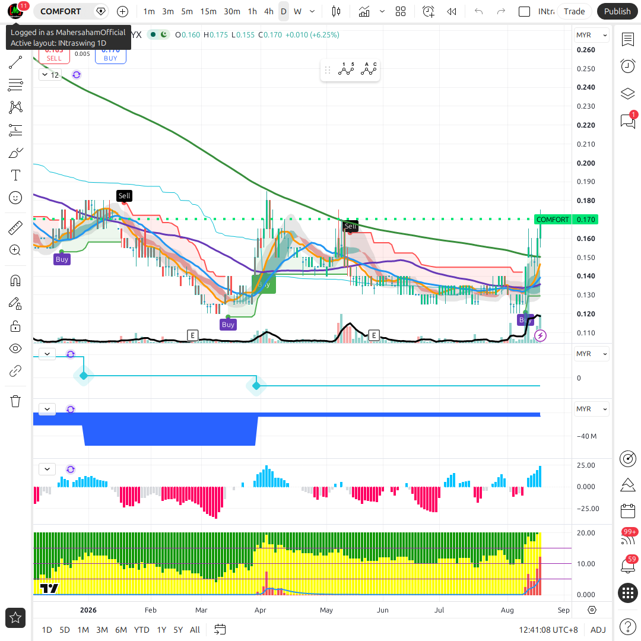Change second pane MYR currency dropdown

tap(591, 354)
